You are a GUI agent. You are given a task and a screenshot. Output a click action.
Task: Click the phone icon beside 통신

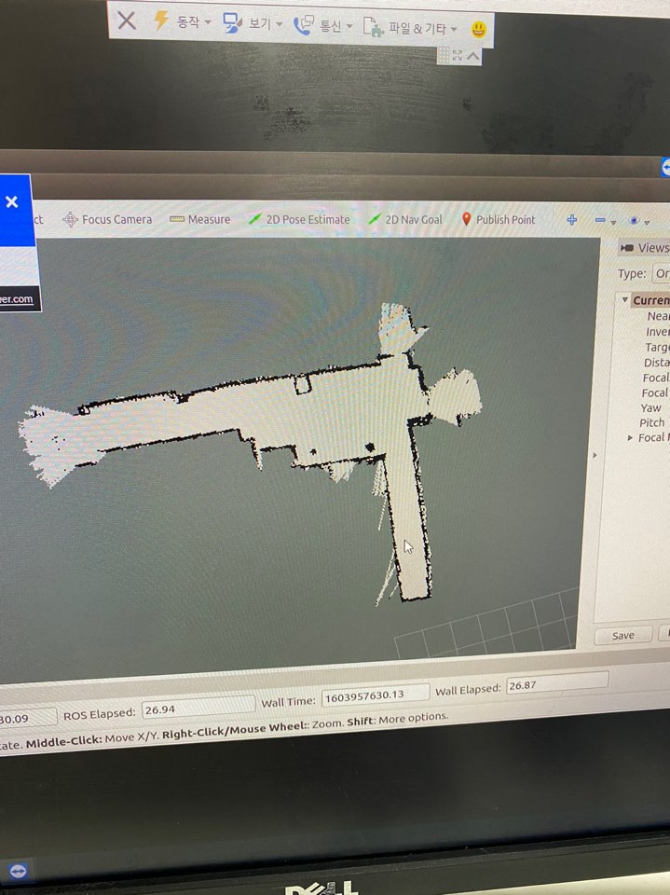pos(304,25)
